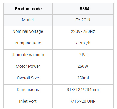The image size is (117, 109).
Task: Click the word 'code' in the header
Action: click(x=37, y=9)
